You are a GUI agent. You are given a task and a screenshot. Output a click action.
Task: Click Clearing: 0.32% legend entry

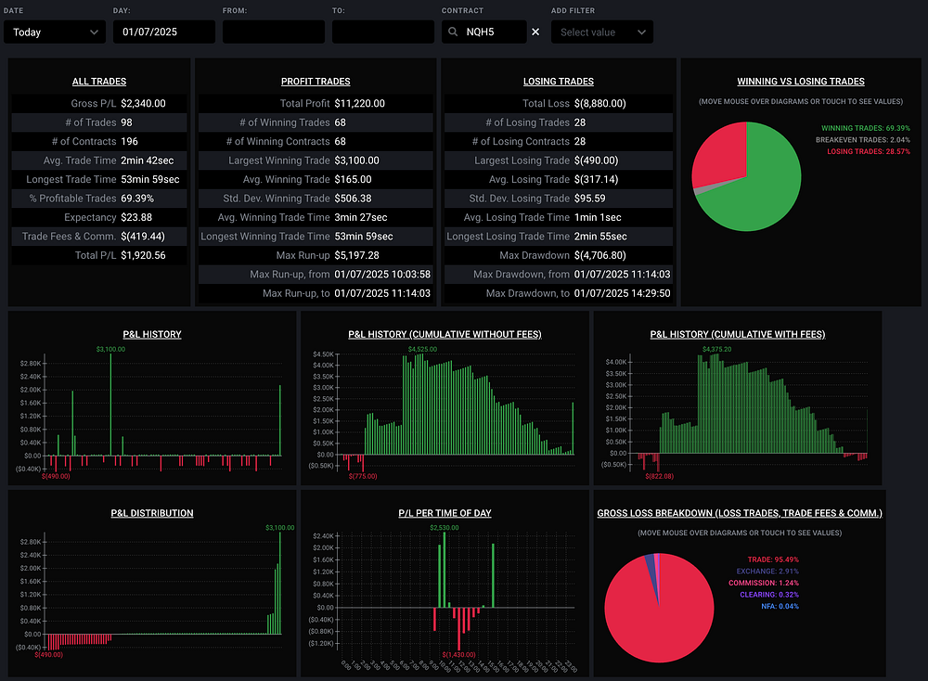[x=769, y=596]
